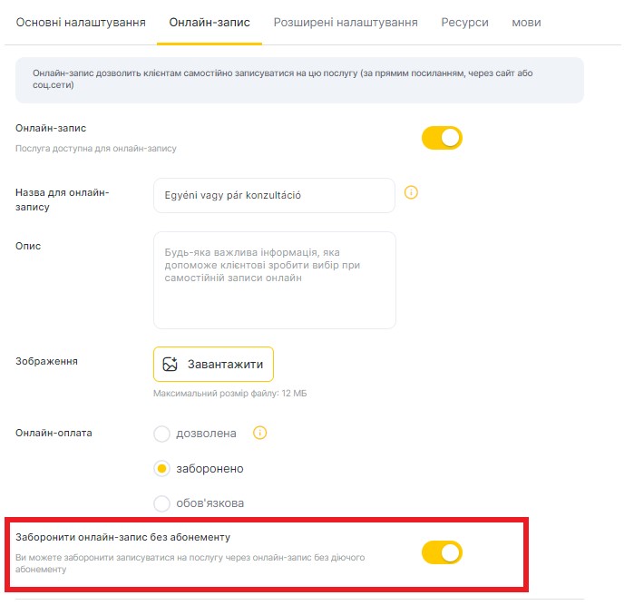634x605 pixels.
Task: Toggle Заборонити онлайн-запис без абонементу switch
Action: 442,551
